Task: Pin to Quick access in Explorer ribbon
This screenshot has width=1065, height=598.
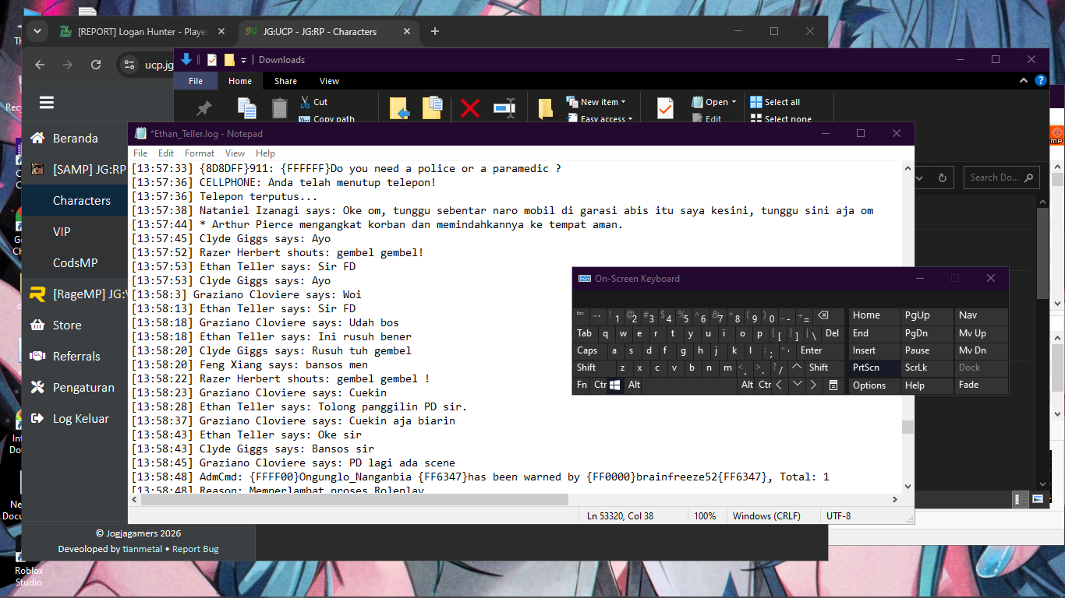Action: (204, 108)
